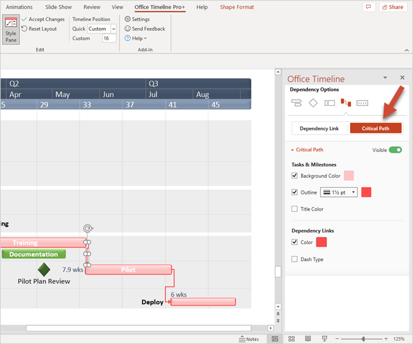Open the Slide Sorter view

tap(291, 339)
